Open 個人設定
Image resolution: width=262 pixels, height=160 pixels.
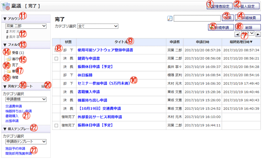(x=247, y=7)
